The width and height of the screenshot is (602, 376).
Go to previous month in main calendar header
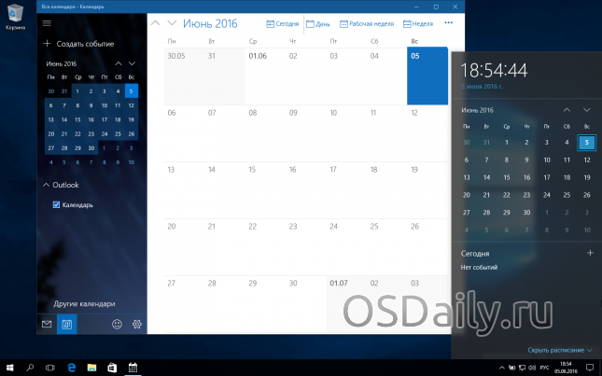coord(155,22)
